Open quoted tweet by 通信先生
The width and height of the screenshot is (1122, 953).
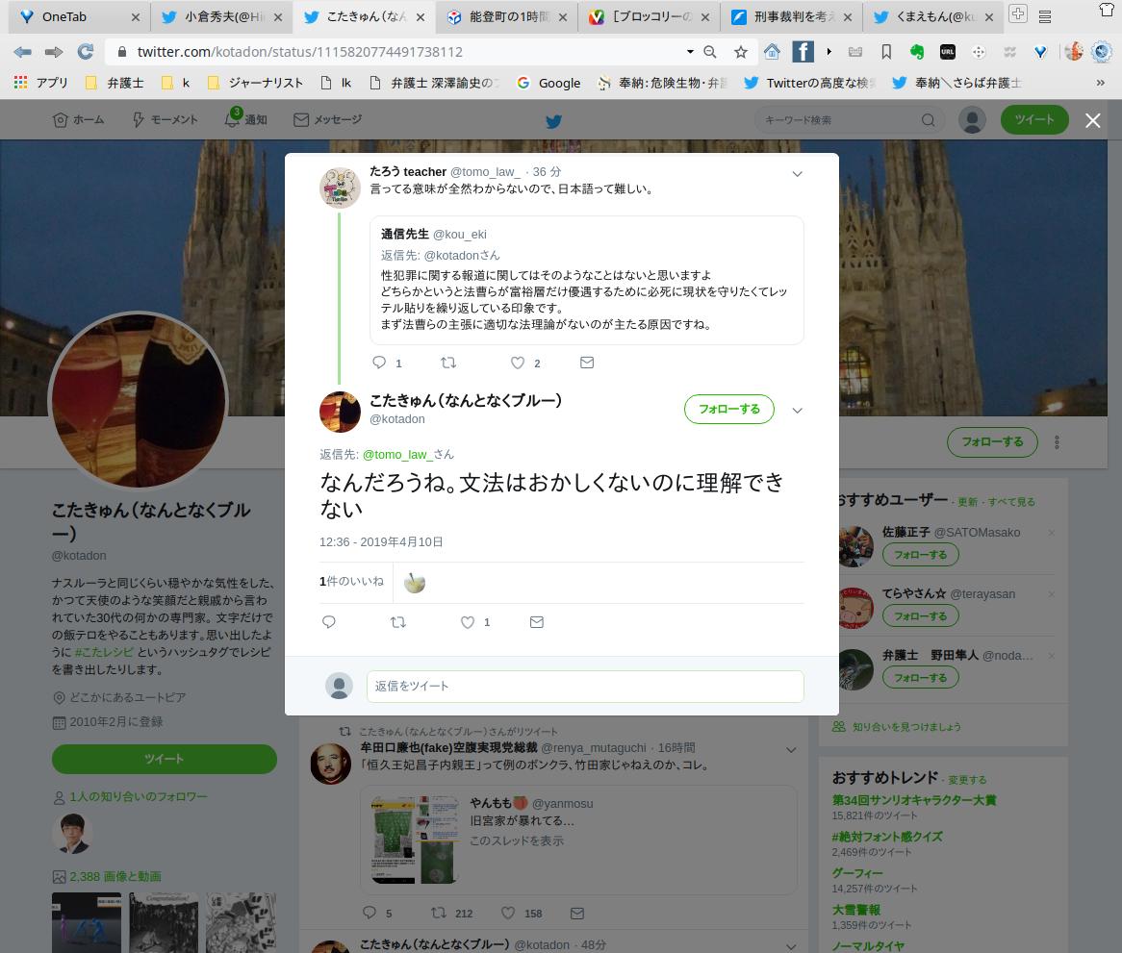point(587,280)
